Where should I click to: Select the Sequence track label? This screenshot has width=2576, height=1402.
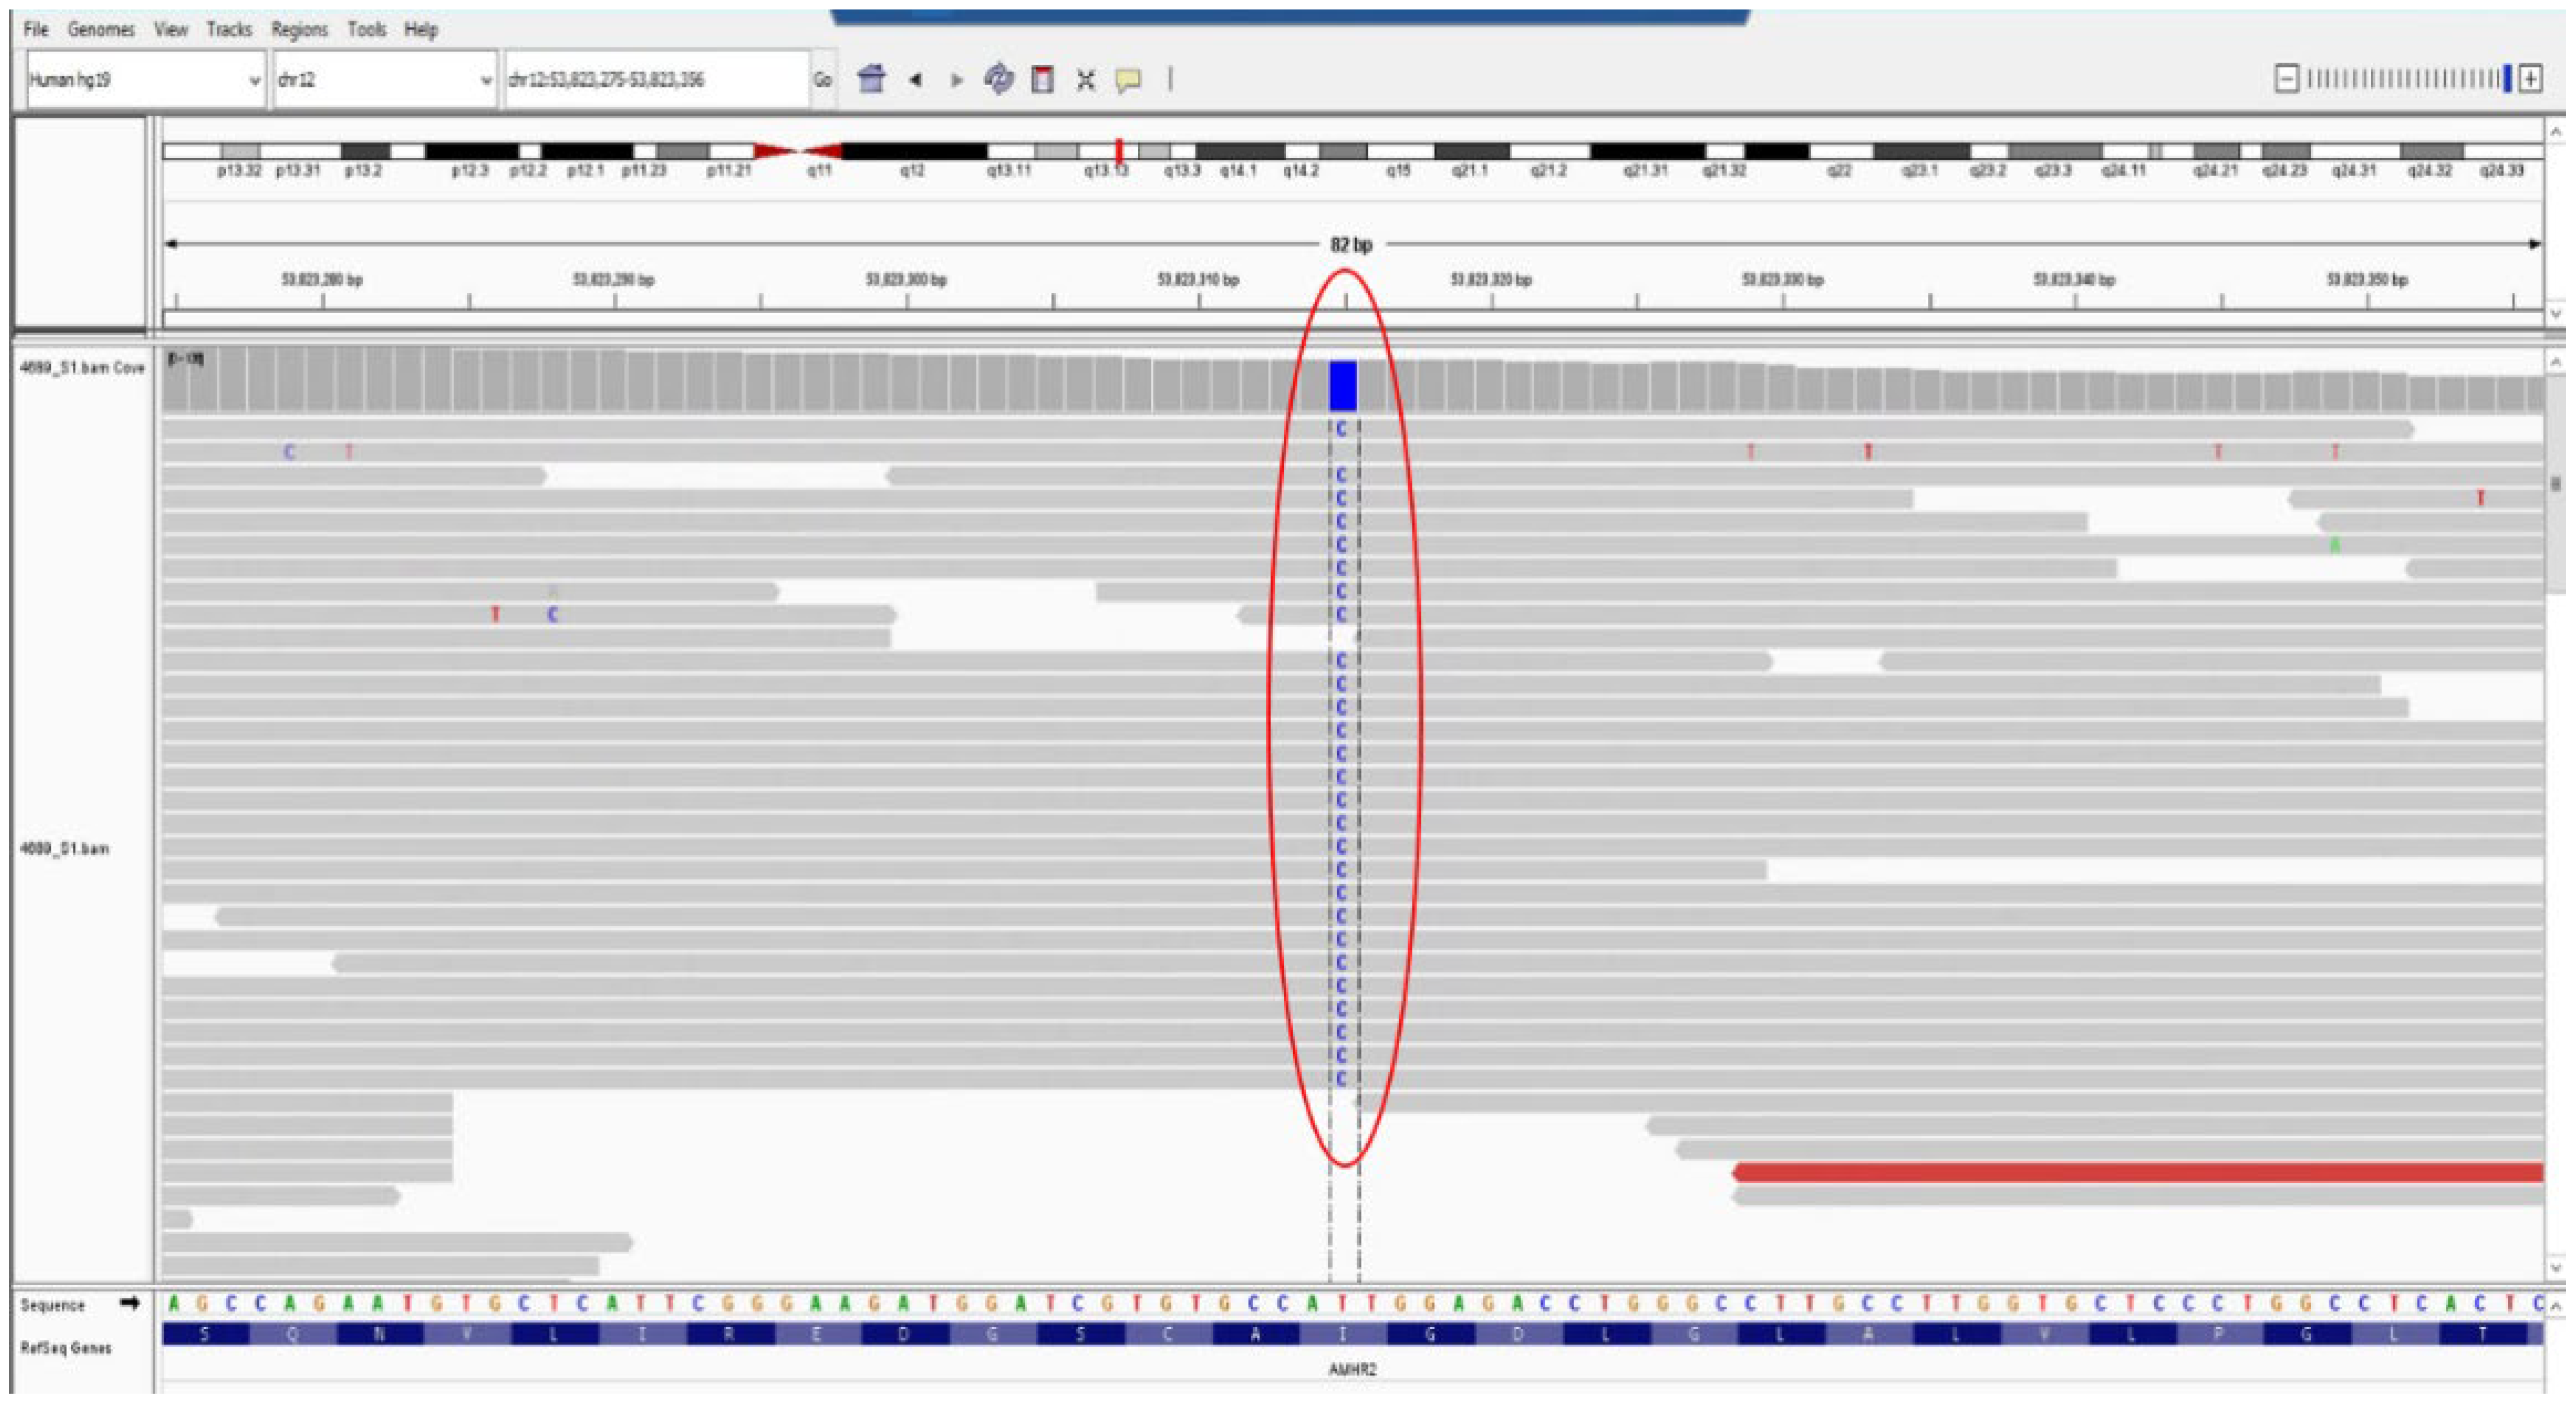pos(53,1305)
